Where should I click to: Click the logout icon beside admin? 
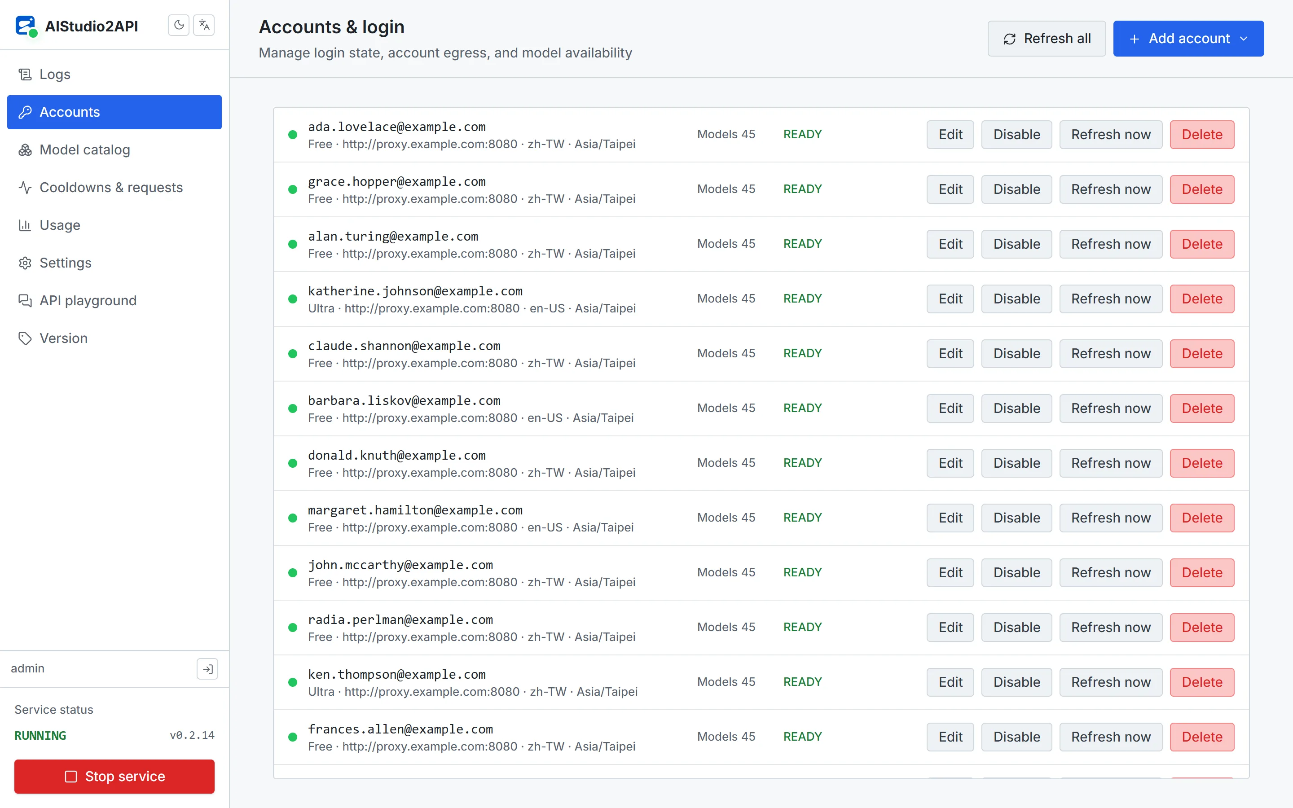(207, 668)
